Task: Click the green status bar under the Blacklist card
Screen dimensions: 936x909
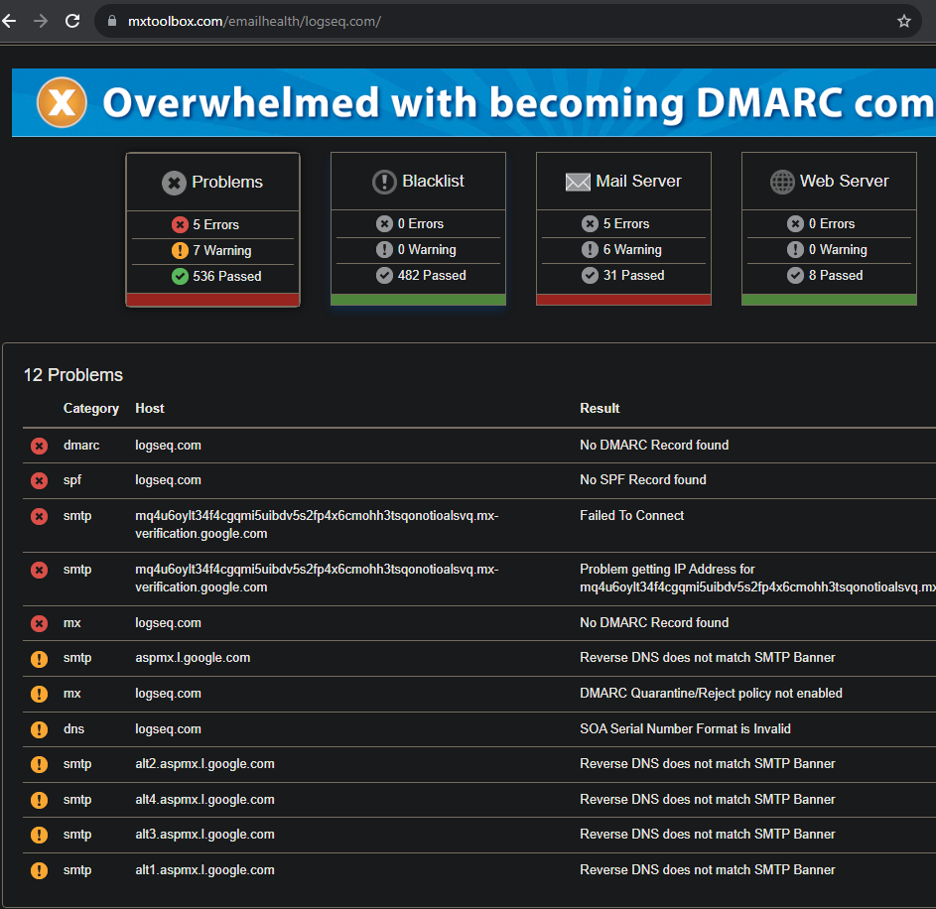Action: [418, 299]
